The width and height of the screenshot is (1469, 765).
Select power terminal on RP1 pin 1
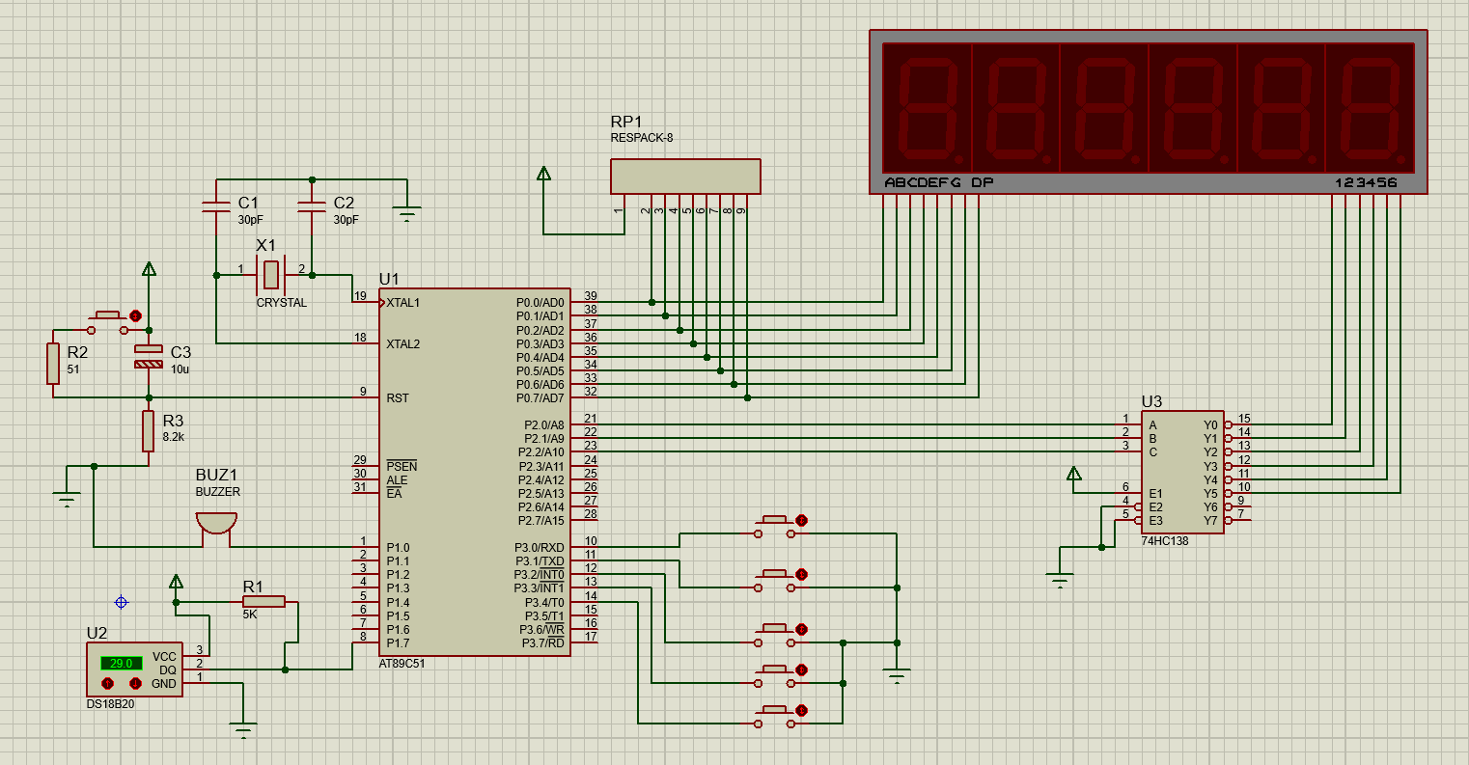pyautogui.click(x=543, y=174)
